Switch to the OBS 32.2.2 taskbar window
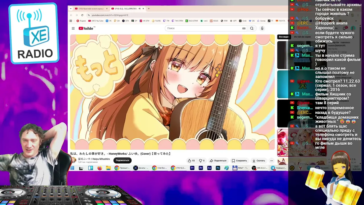 coord(260,168)
